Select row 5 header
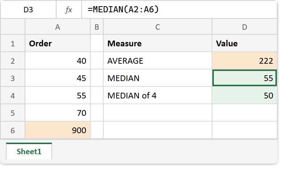 (13, 113)
